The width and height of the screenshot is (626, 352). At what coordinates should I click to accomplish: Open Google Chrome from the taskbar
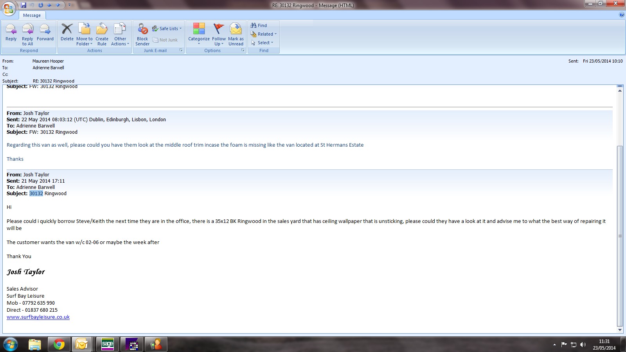click(x=59, y=344)
